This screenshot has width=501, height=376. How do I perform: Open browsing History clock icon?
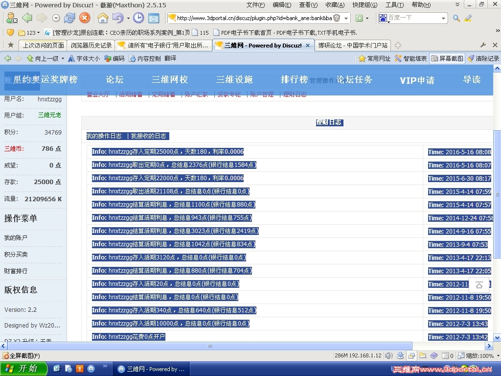click(138, 18)
